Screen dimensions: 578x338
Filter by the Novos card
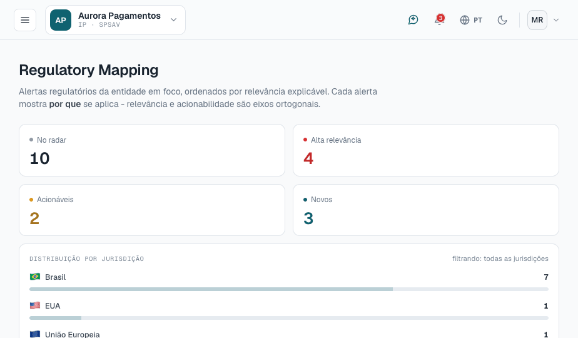click(x=426, y=210)
